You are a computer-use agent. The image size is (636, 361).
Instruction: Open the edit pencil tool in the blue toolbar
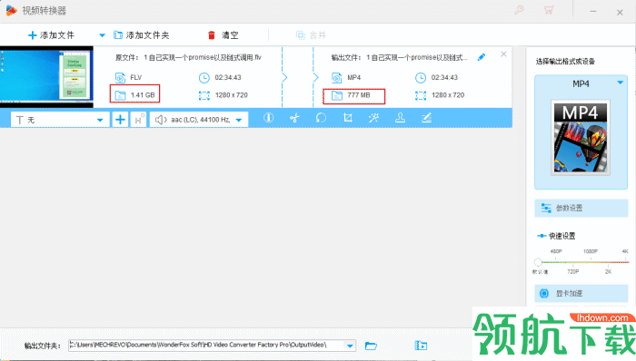click(x=426, y=118)
